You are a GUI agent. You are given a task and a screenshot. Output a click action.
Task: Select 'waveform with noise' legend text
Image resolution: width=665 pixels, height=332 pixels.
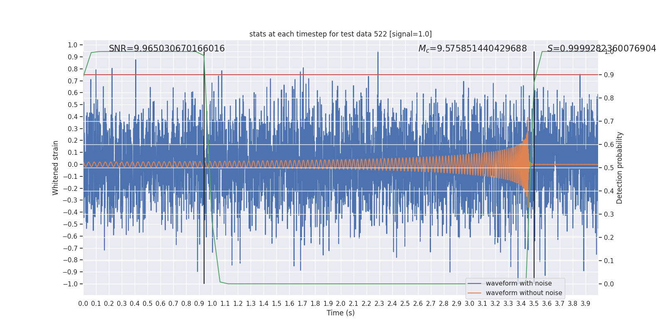tap(519, 283)
